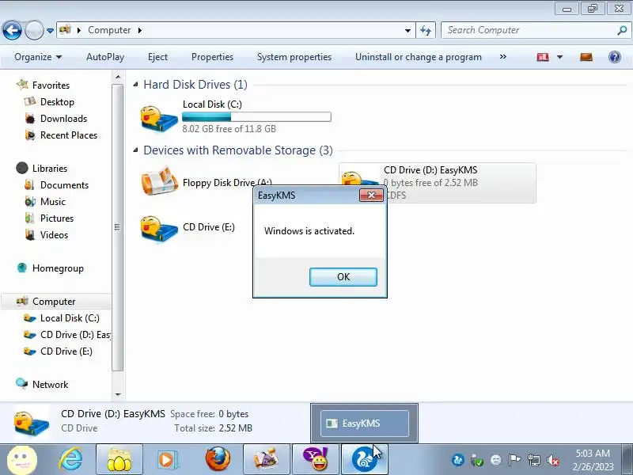The width and height of the screenshot is (633, 475).
Task: Open Recent Places in Favorites
Action: [69, 135]
